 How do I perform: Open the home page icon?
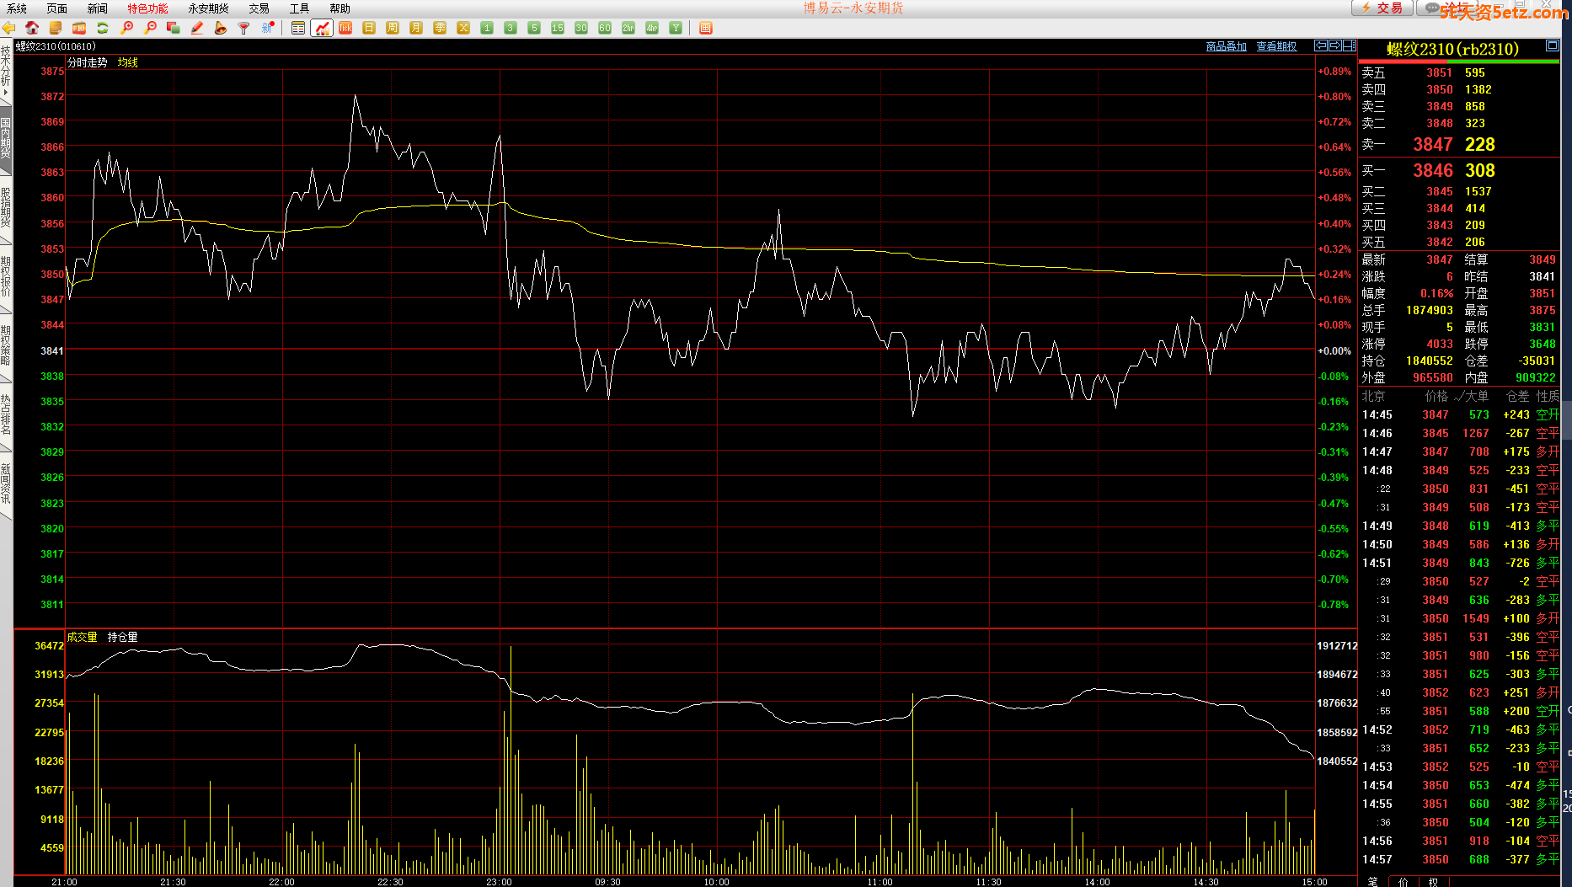click(32, 28)
